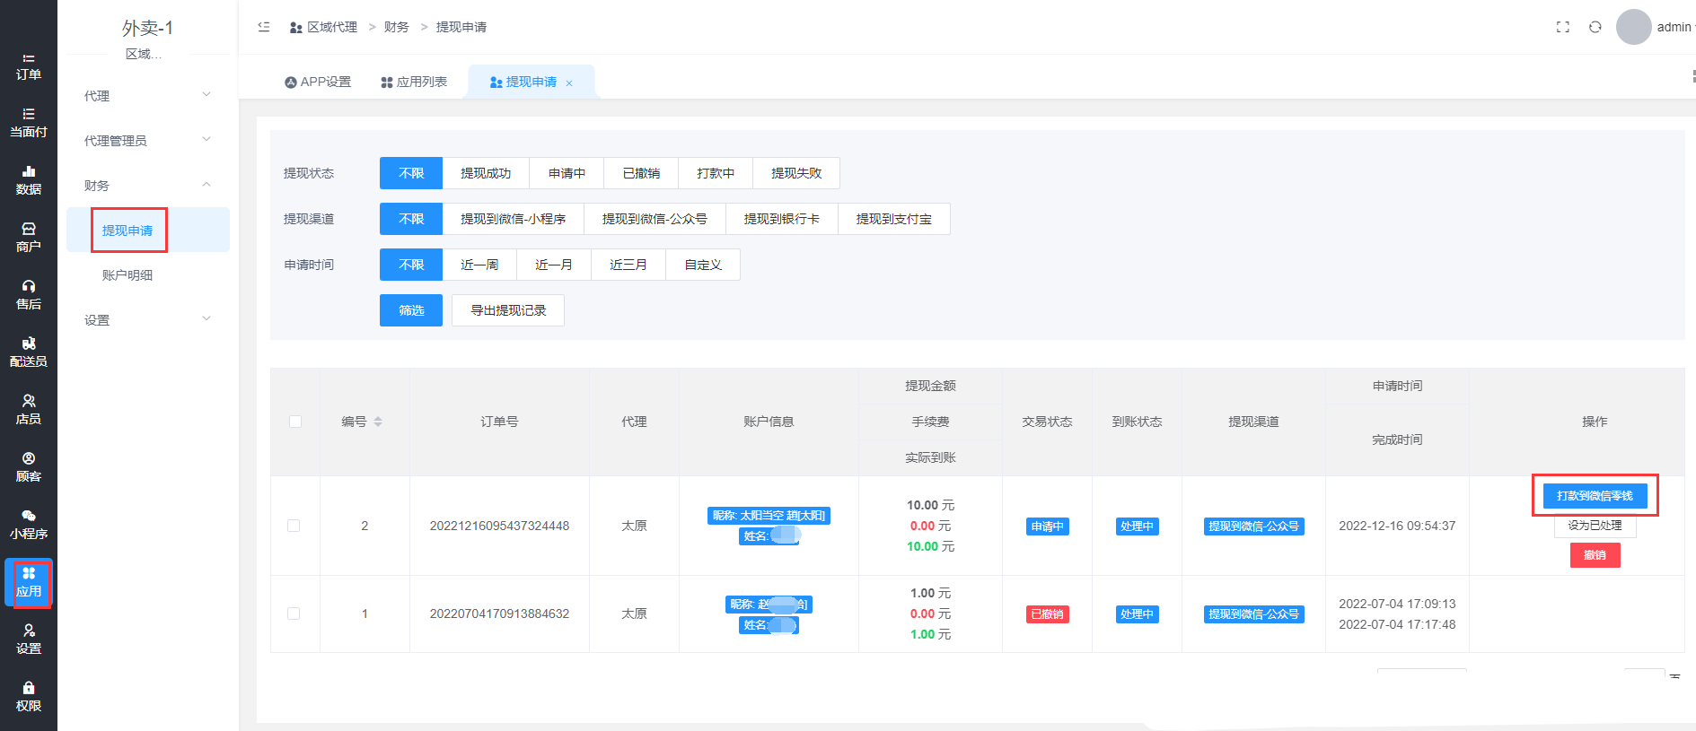The image size is (1696, 731).
Task: Click the 导出提现记录 export button
Action: (508, 310)
